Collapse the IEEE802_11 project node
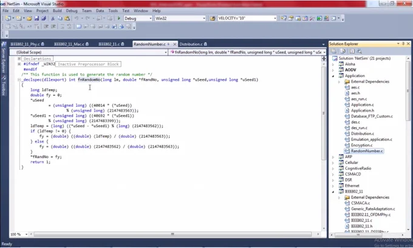This screenshot has height=248, width=413. tap(333, 192)
